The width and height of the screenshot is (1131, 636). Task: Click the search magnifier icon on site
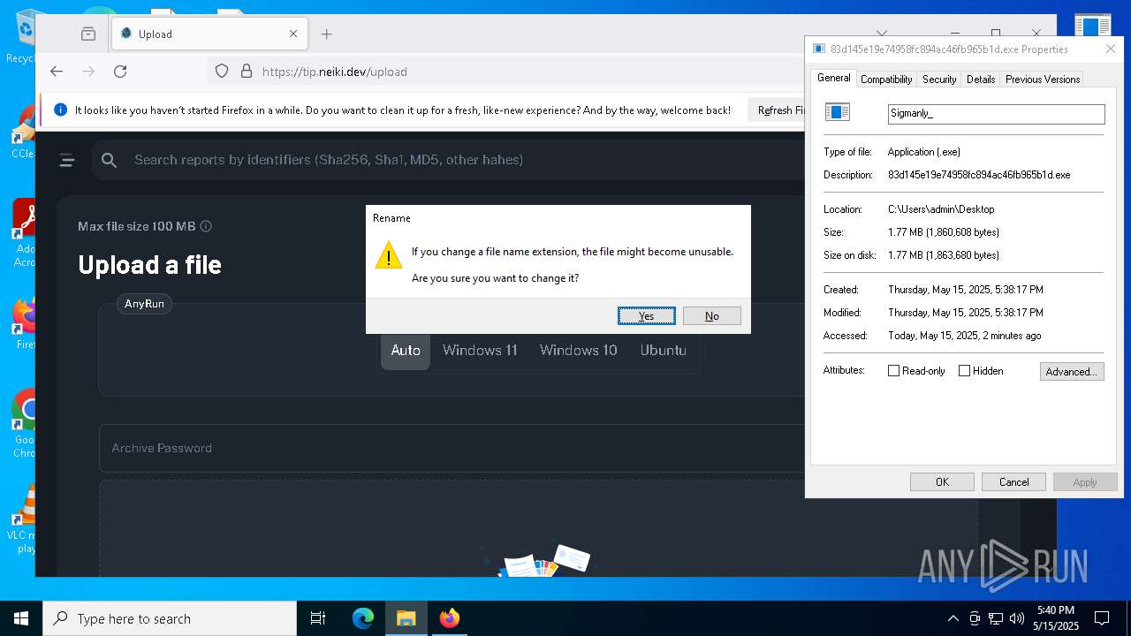(x=109, y=160)
